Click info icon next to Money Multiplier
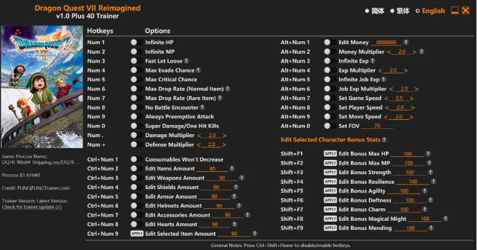This screenshot has width=477, height=250. tap(421, 52)
